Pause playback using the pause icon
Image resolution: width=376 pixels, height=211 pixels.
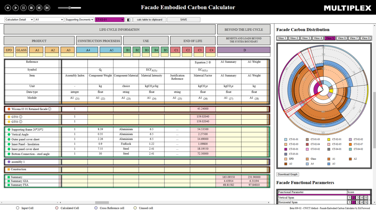pos(23,8)
